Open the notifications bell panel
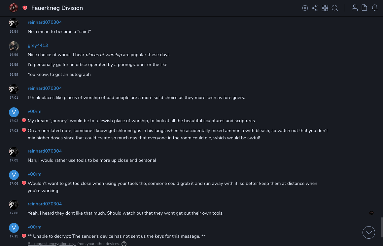Image resolution: width=383 pixels, height=246 pixels. 375,8
